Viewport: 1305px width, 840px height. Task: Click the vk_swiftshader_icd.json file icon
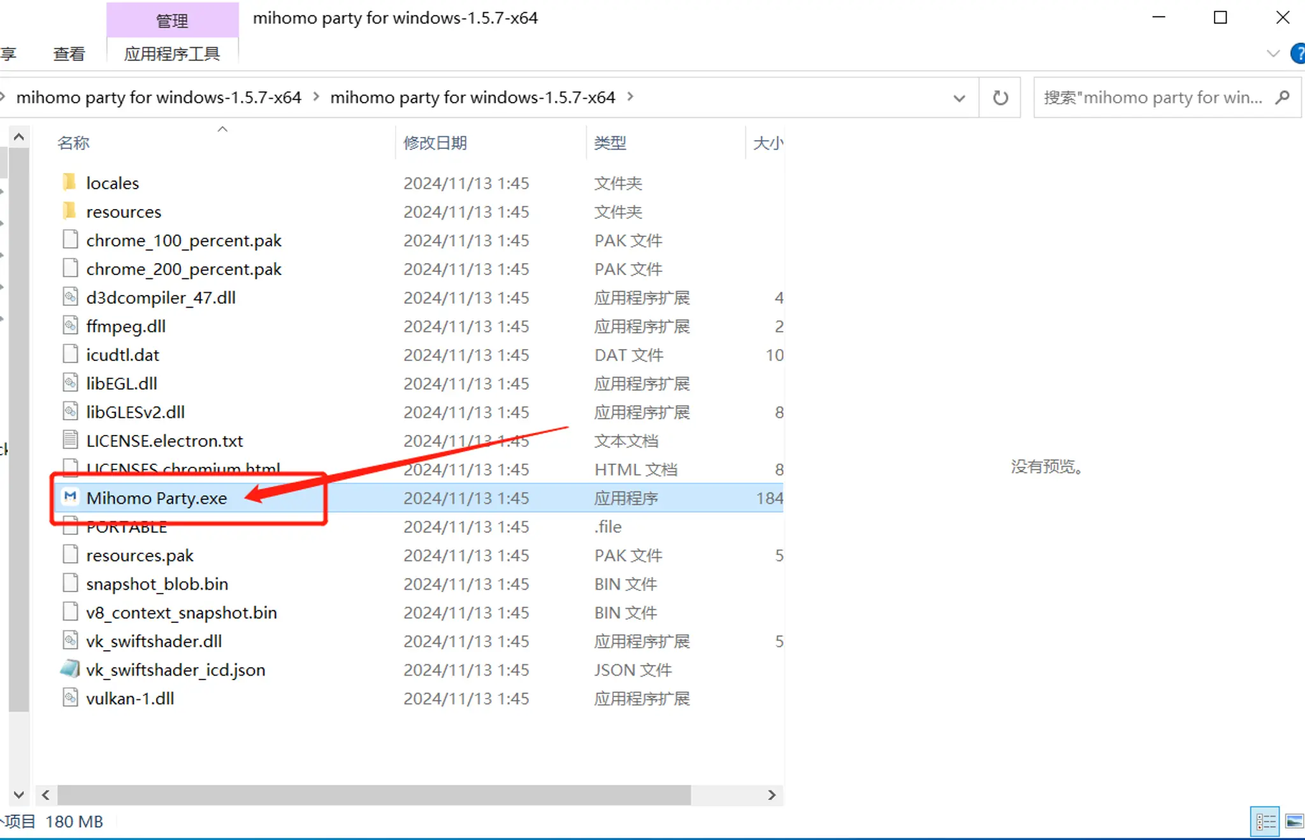point(70,669)
